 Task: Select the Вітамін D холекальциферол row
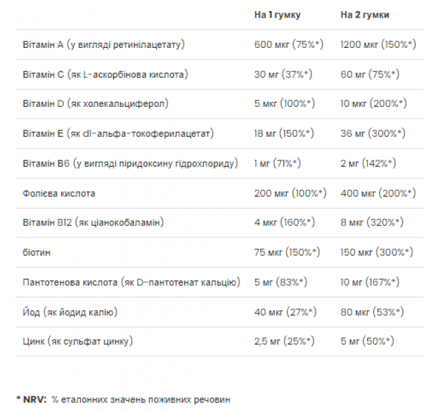coord(220,104)
